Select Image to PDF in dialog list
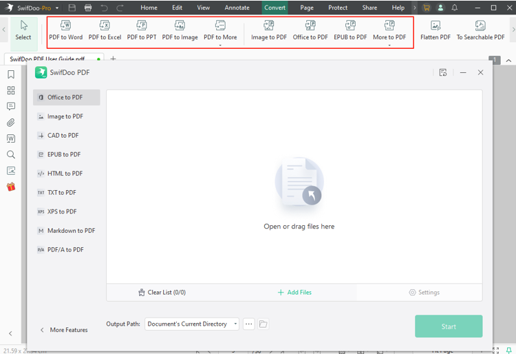This screenshot has height=354, width=516. point(67,116)
